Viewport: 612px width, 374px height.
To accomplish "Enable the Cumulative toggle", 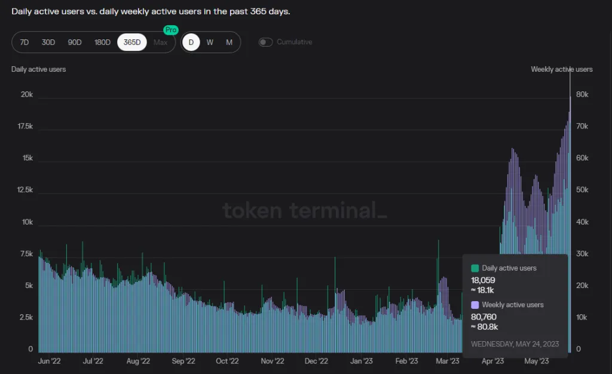I will click(265, 42).
